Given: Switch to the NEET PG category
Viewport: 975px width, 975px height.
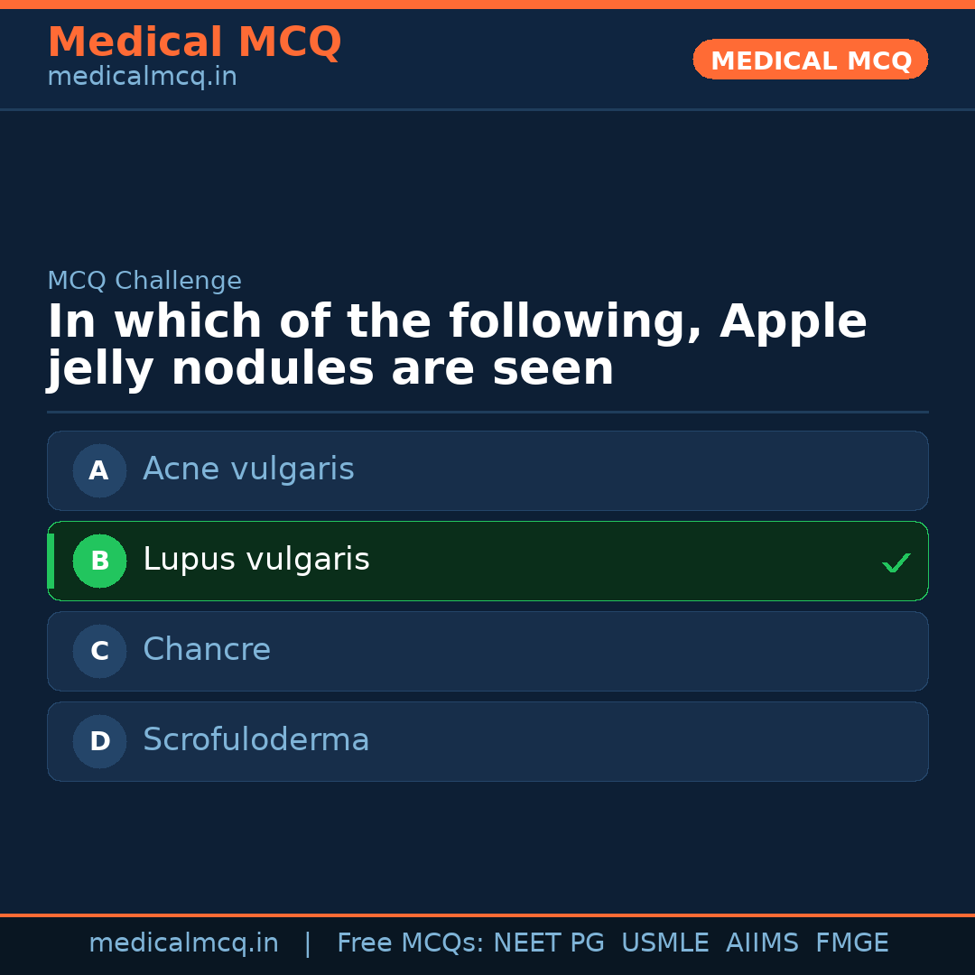Looking at the screenshot, I should click(548, 942).
